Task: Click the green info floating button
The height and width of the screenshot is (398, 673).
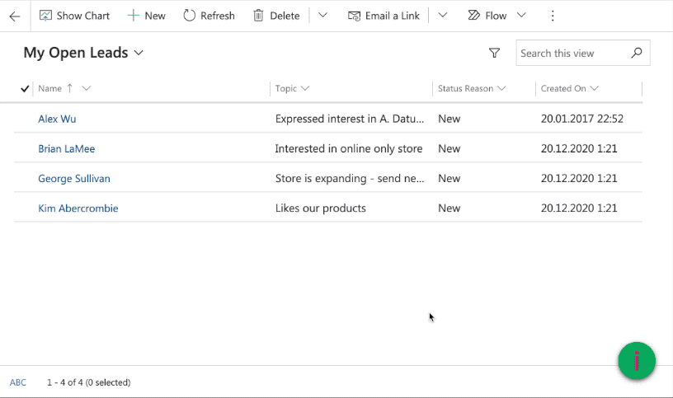Action: (x=637, y=361)
